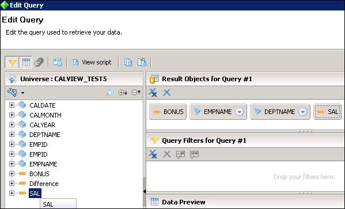Viewport: 345px width, 209px height.
Task: Open the dropdown arrow beside the wrench
Action: coord(22,93)
